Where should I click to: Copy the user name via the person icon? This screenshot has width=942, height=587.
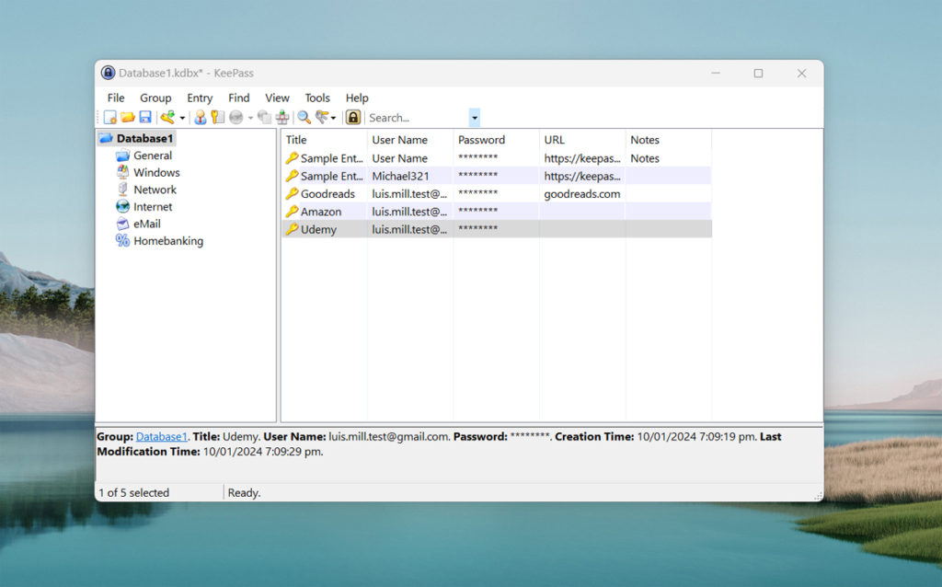tap(201, 117)
